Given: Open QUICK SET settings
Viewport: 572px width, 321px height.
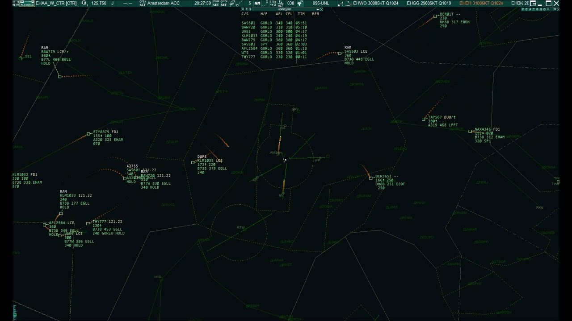Looking at the screenshot, I should (224, 3).
